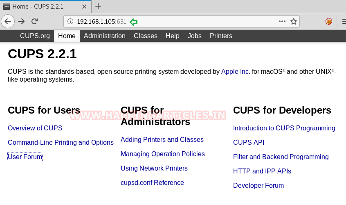
Task: Click the CUPS for Users heading
Action: pyautogui.click(x=44, y=110)
